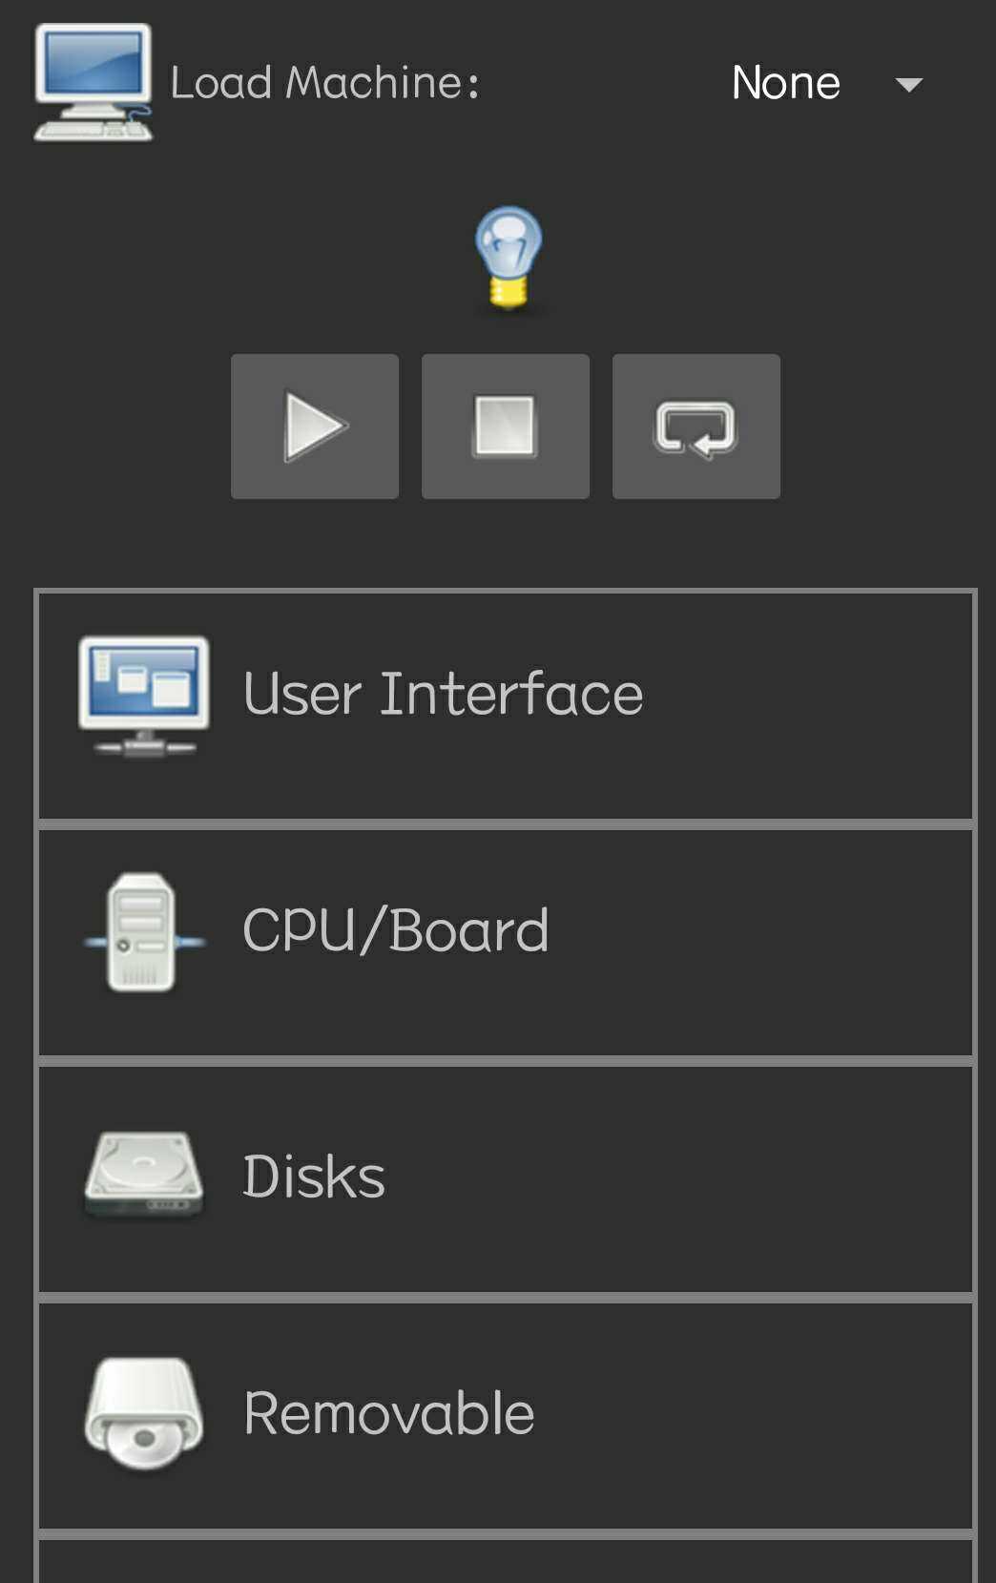
Task: Click the Removable optical drive icon
Action: [144, 1412]
